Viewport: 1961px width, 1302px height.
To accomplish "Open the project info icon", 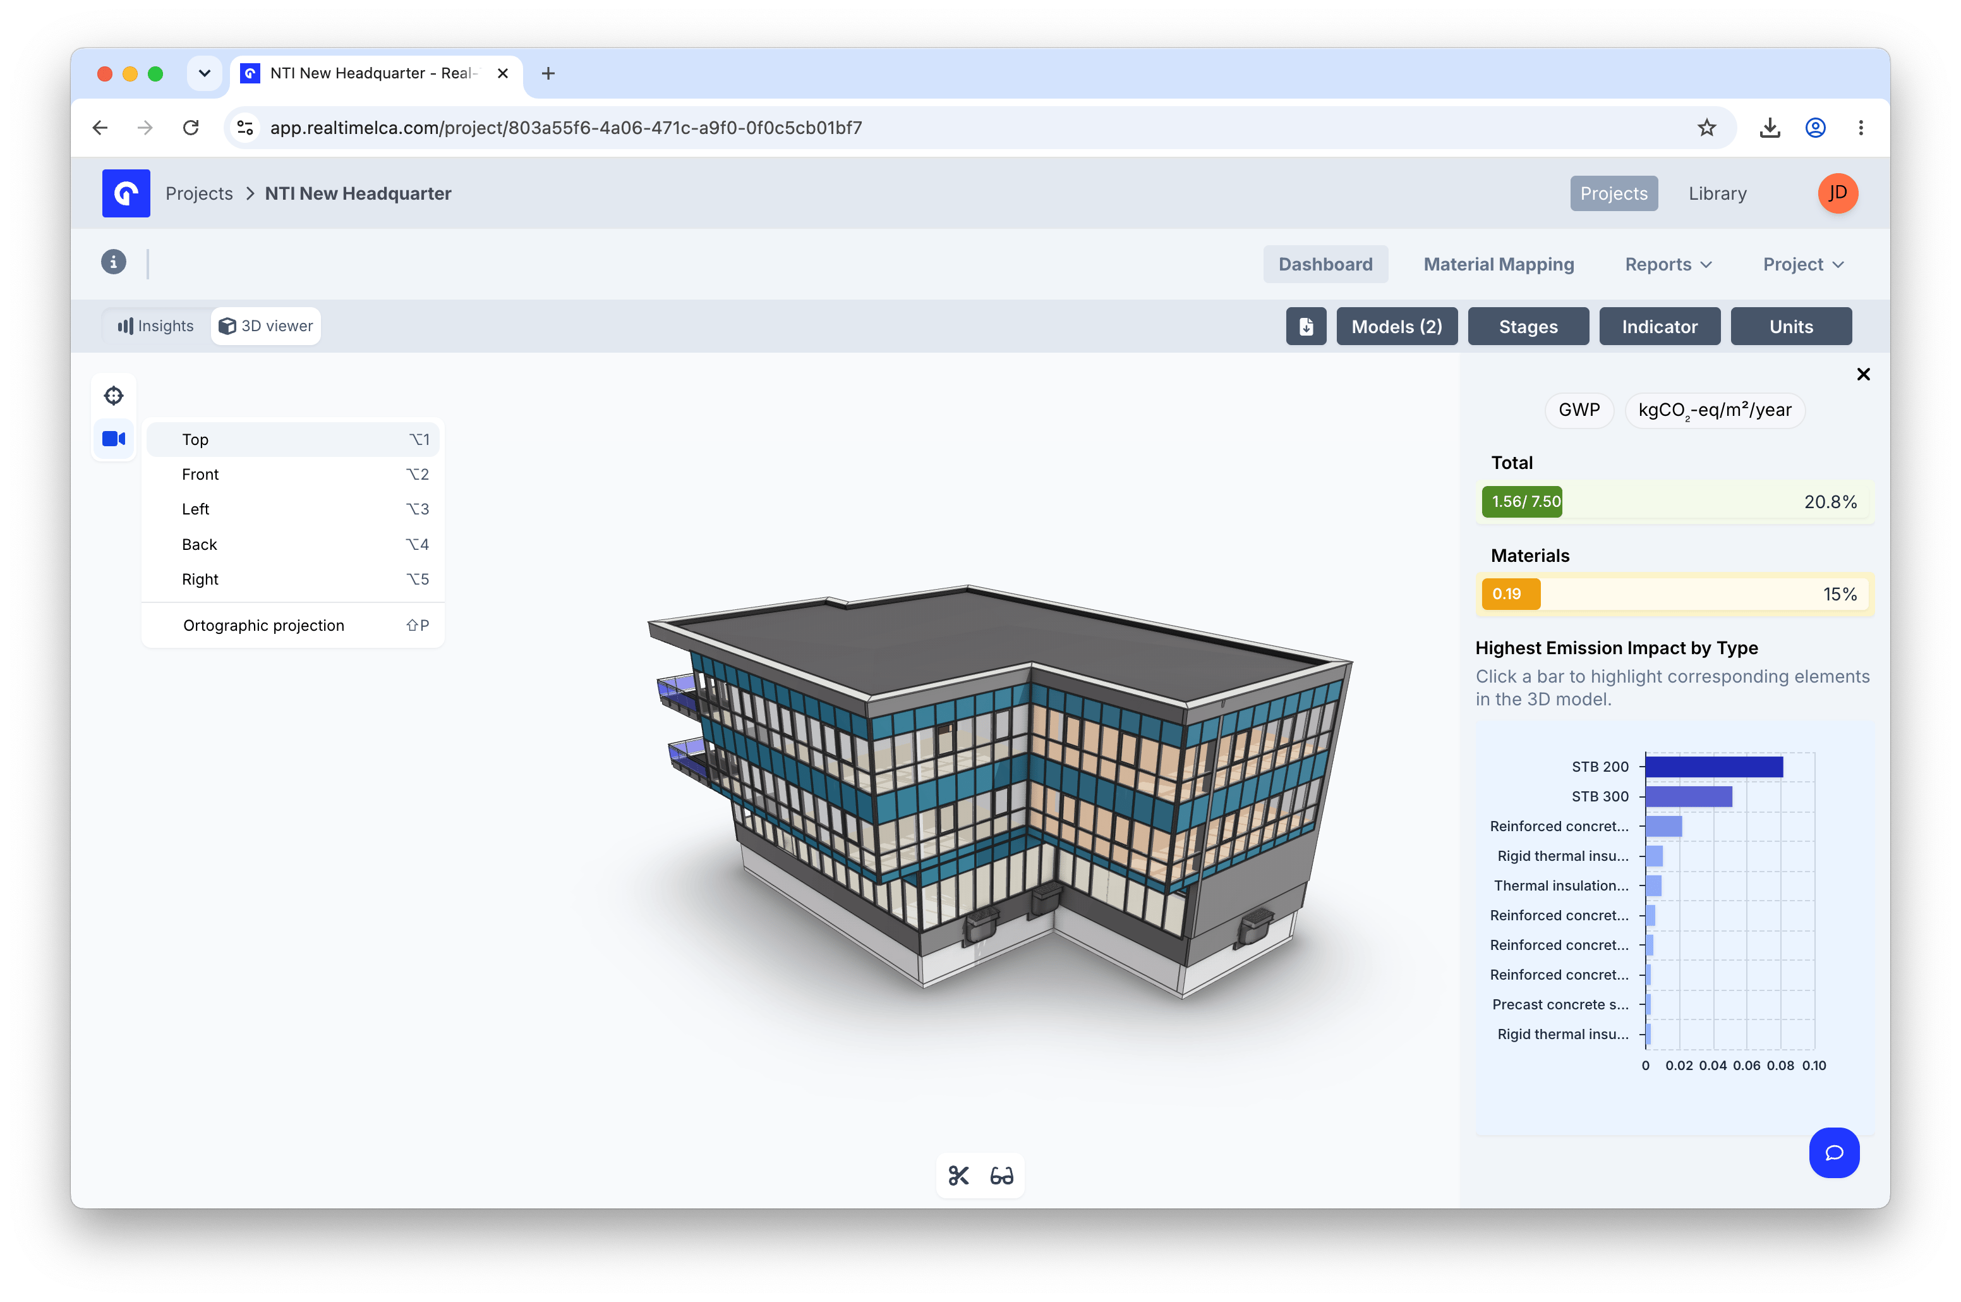I will [114, 262].
